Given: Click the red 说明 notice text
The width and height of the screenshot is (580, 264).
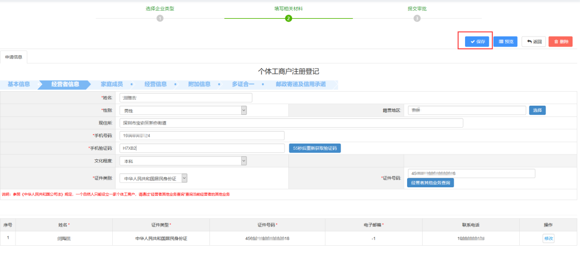Looking at the screenshot, I should [x=116, y=194].
